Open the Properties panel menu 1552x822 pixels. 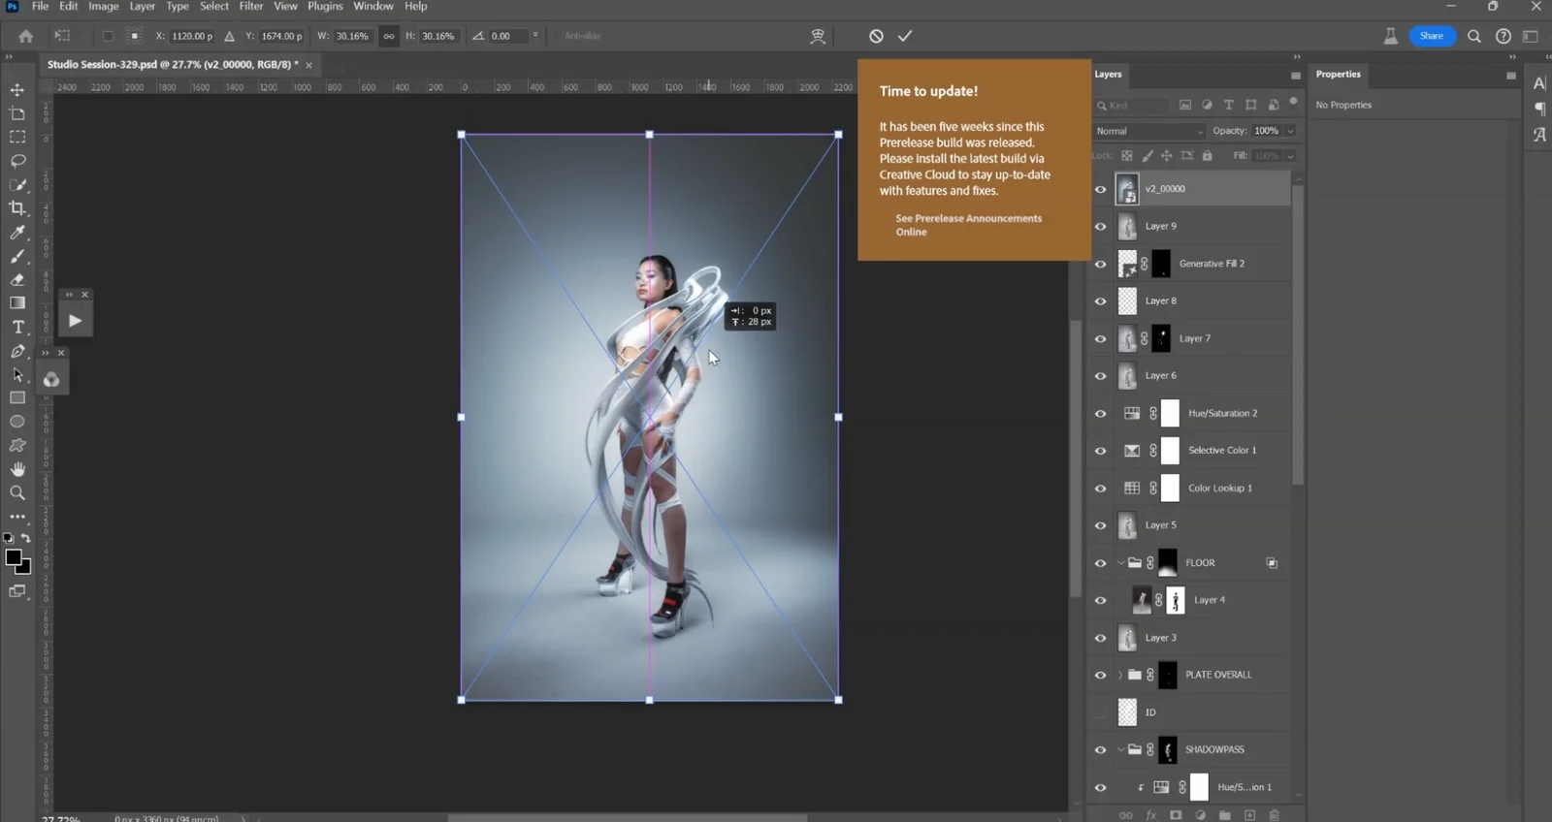(1510, 76)
